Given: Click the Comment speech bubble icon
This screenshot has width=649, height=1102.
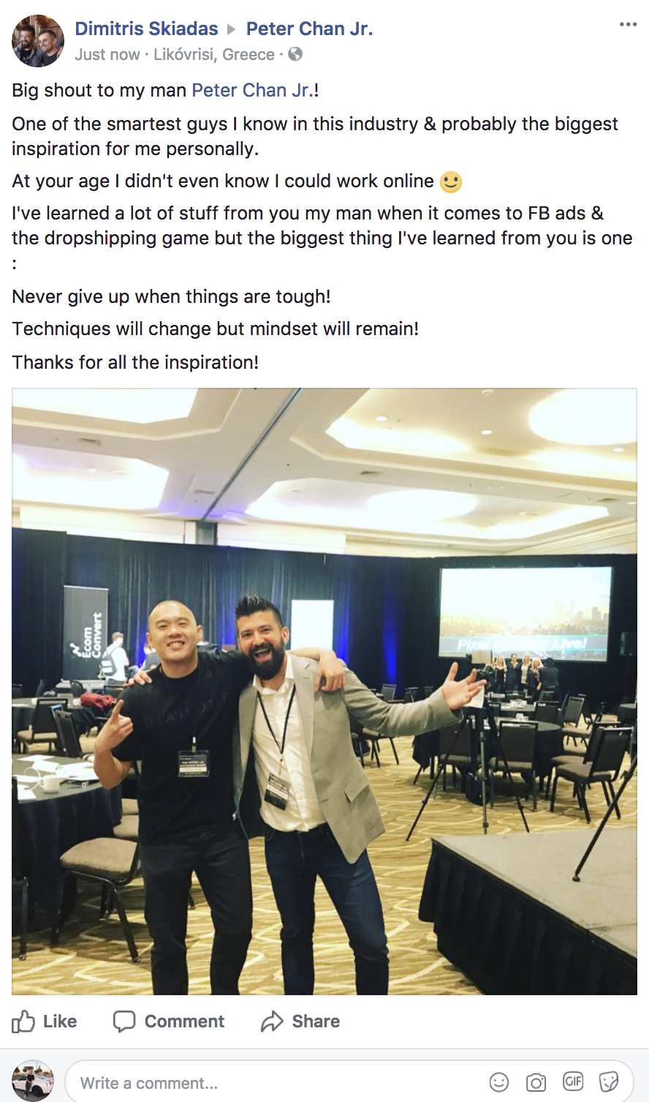Looking at the screenshot, I should [x=124, y=1022].
